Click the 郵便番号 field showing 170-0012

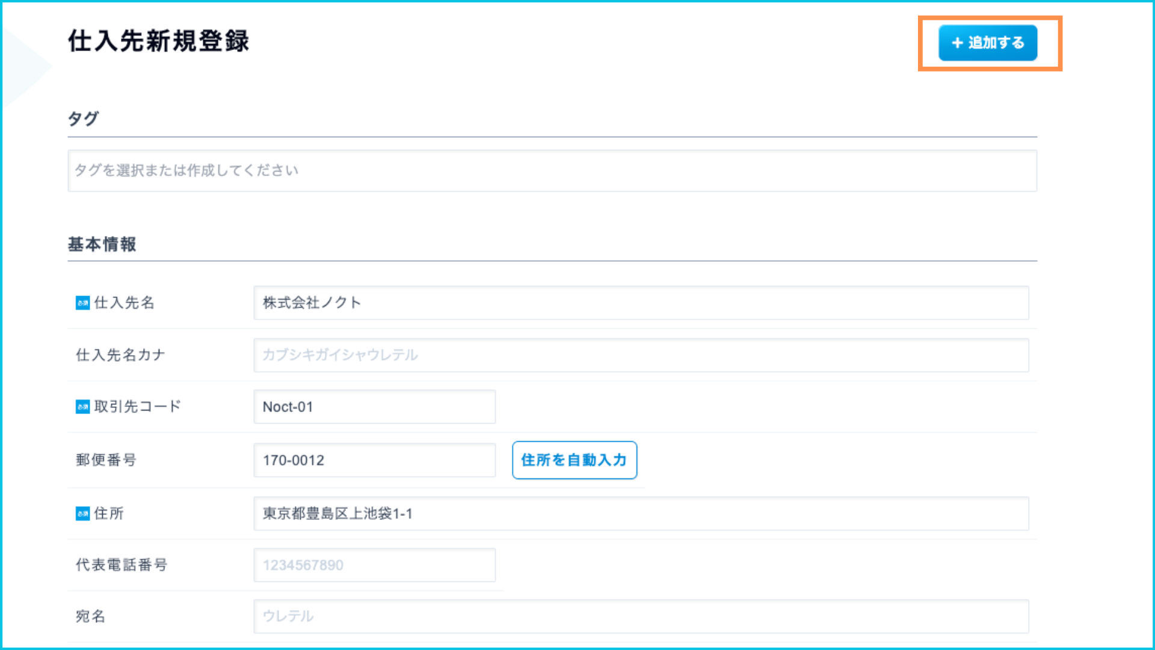374,460
